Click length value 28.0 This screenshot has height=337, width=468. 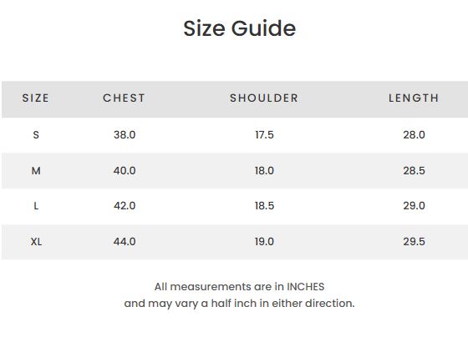(414, 134)
